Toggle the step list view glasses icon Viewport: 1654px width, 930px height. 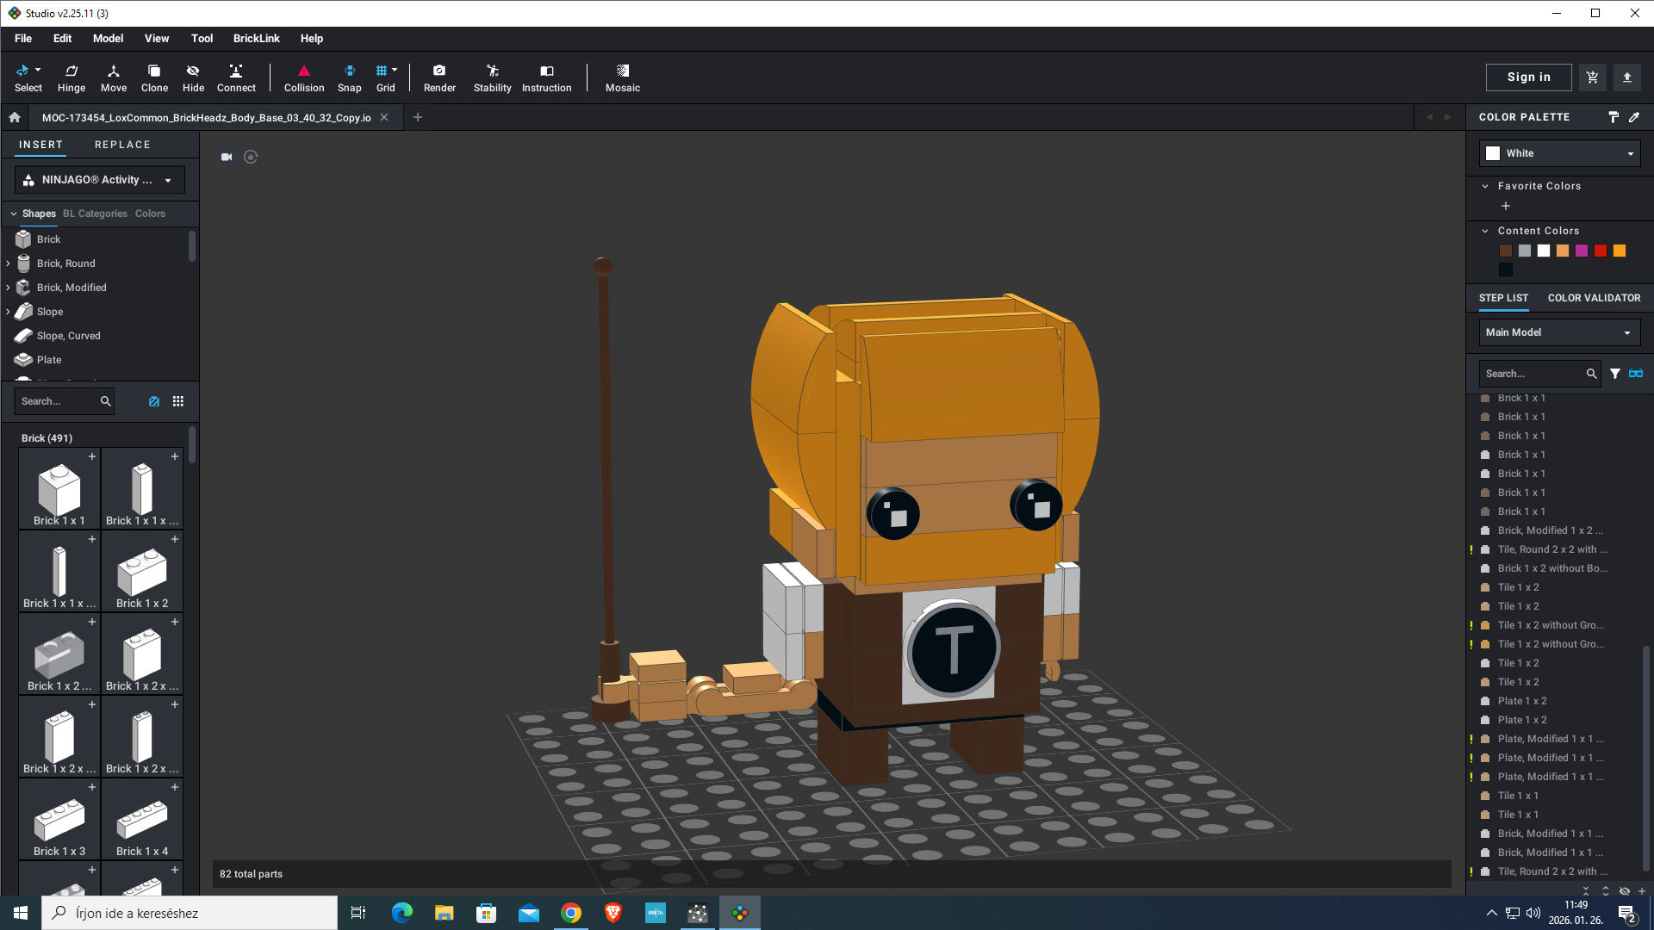click(x=1636, y=374)
